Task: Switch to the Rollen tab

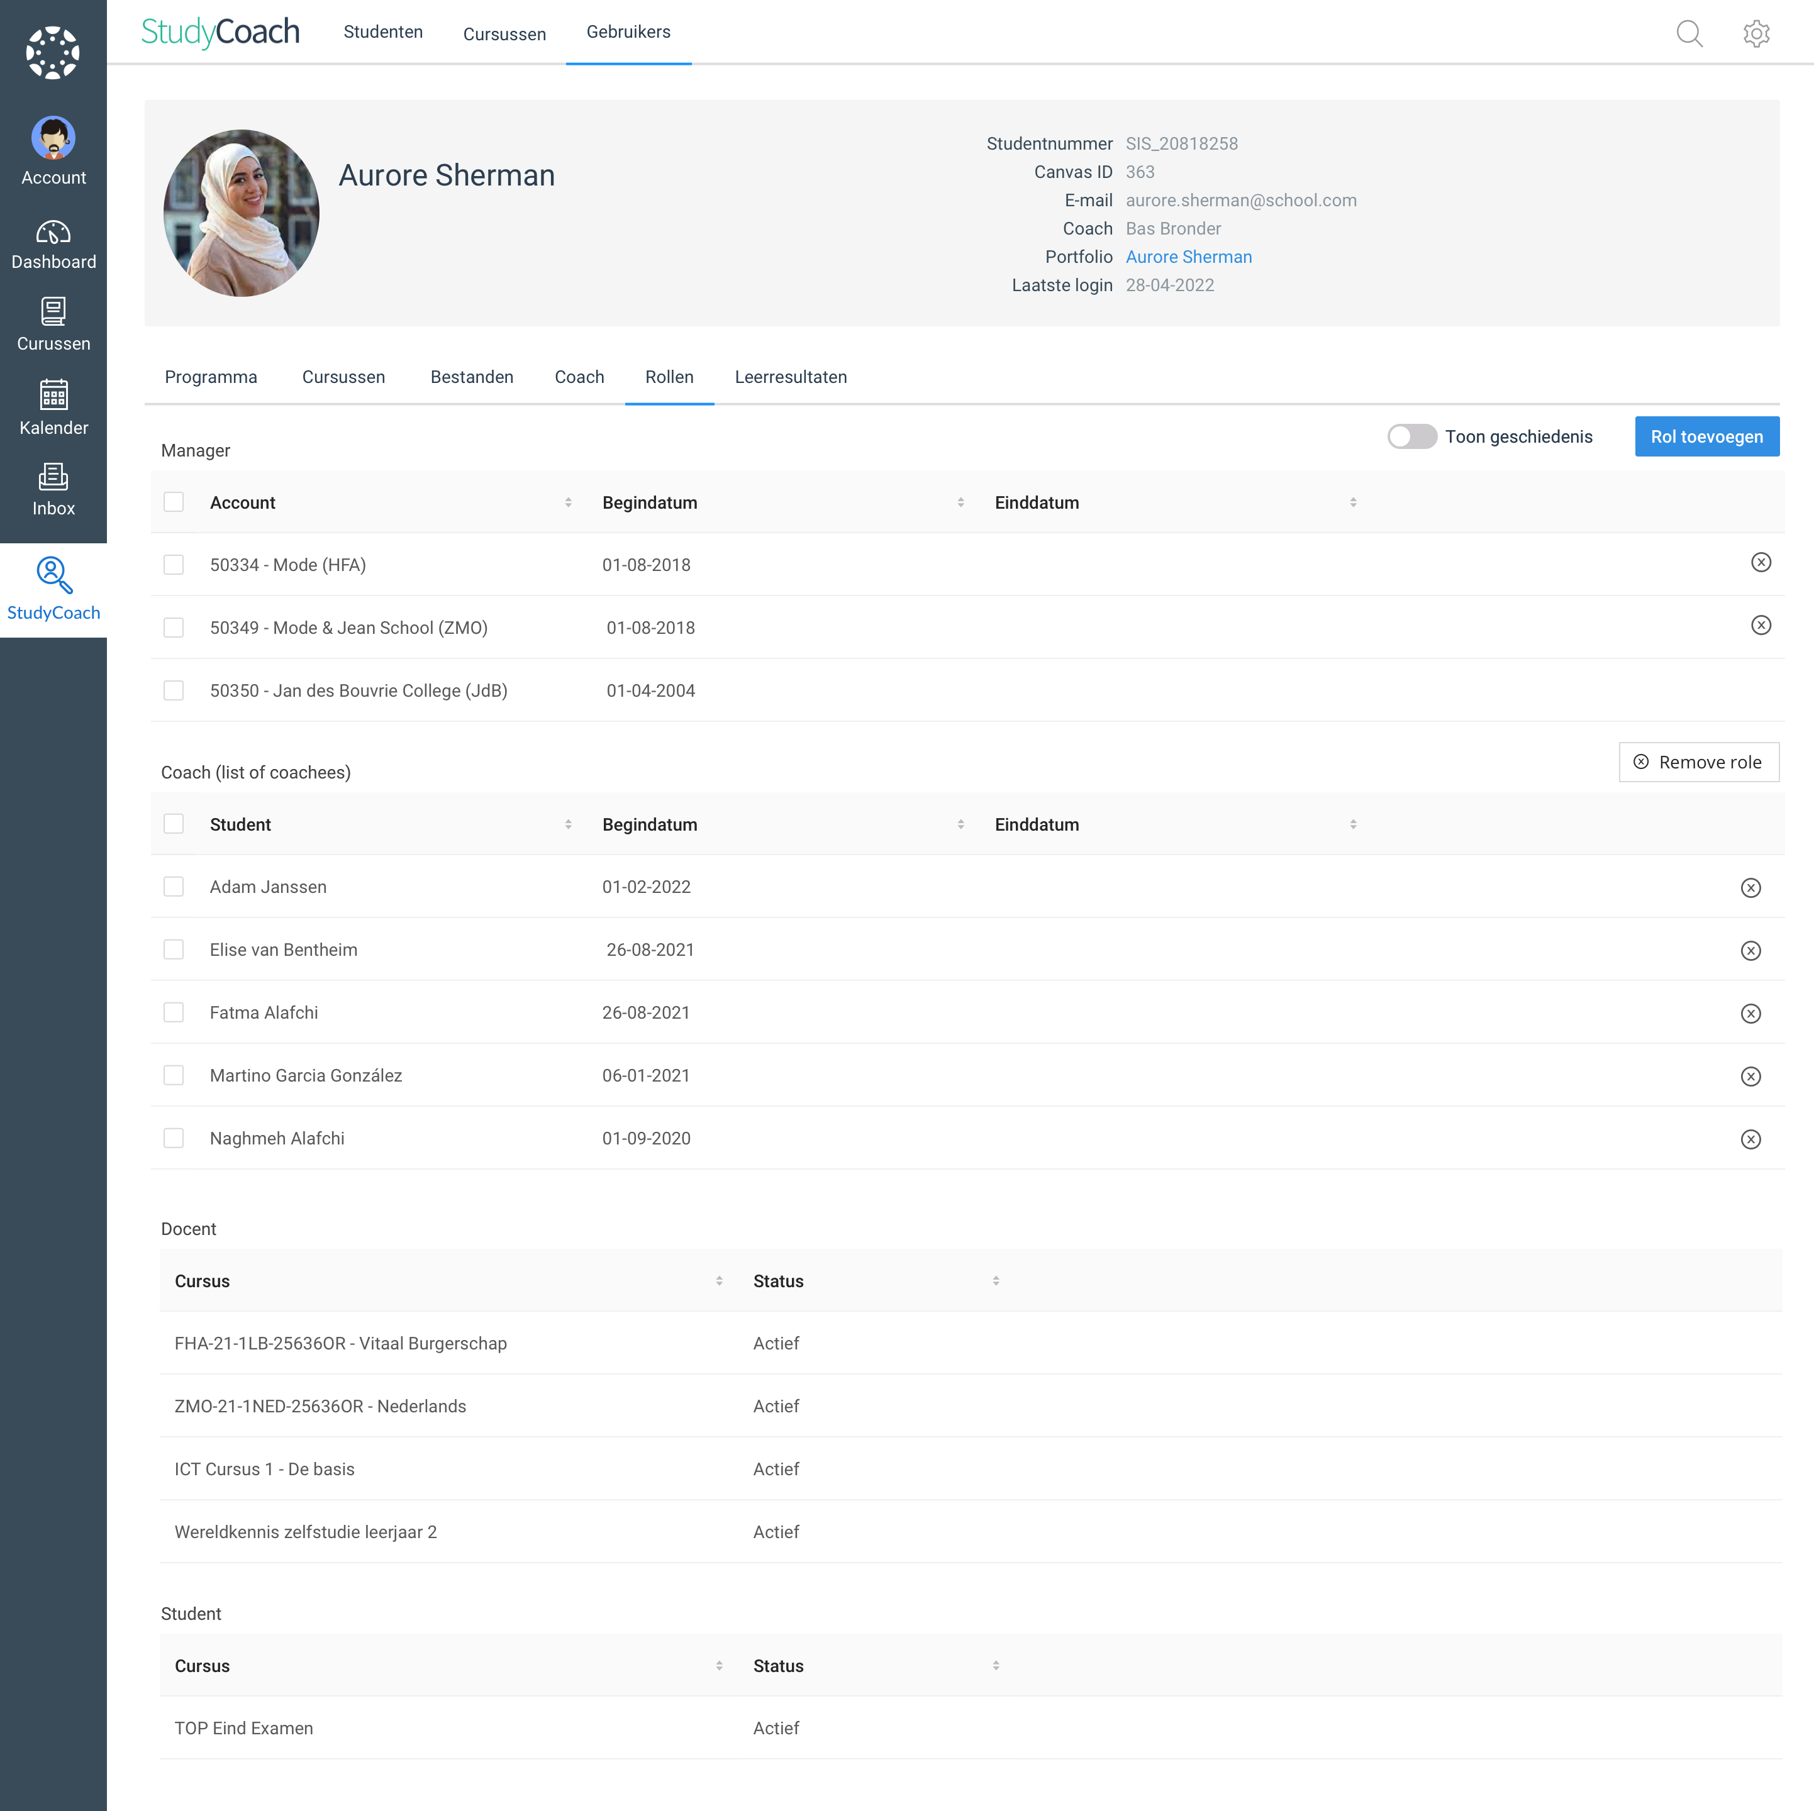Action: pyautogui.click(x=669, y=377)
